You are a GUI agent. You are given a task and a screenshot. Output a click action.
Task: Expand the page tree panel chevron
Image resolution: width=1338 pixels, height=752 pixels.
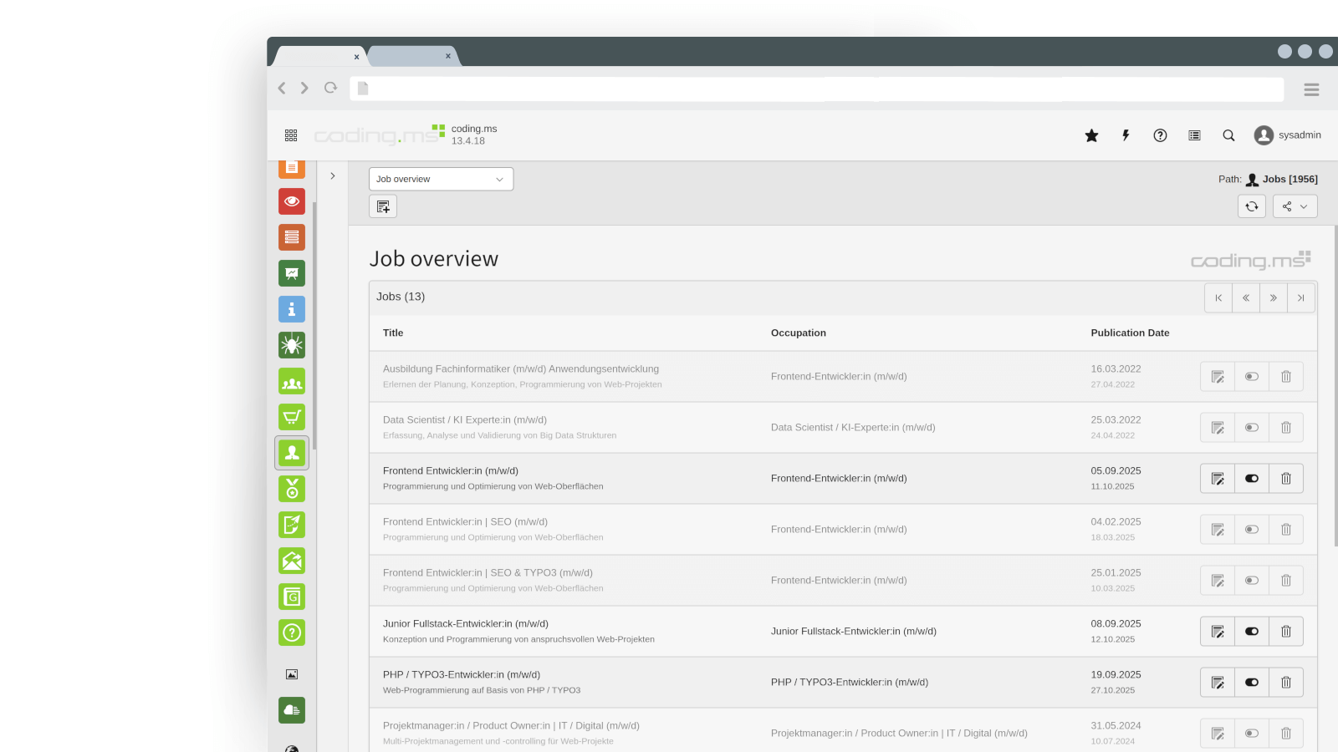tap(333, 176)
